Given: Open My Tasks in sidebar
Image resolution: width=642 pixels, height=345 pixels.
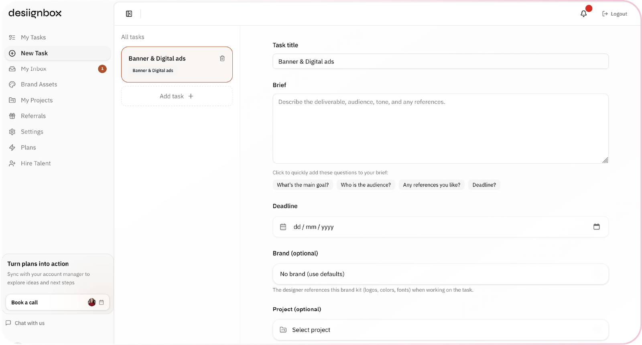Looking at the screenshot, I should pyautogui.click(x=57, y=37).
